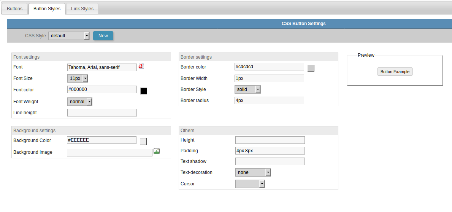Open the Border Style dropdown
This screenshot has width=452, height=212.
(x=247, y=89)
